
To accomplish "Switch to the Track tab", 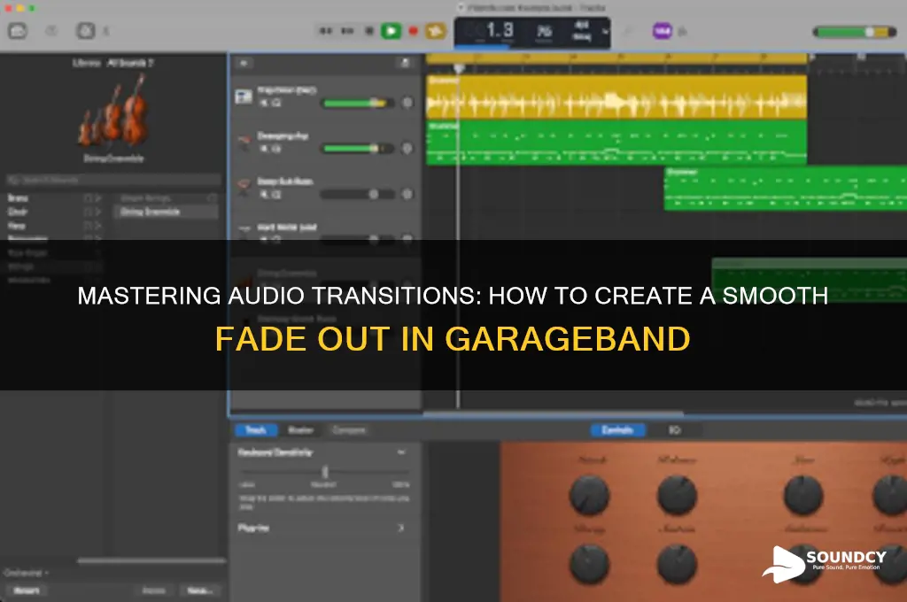I will click(256, 429).
